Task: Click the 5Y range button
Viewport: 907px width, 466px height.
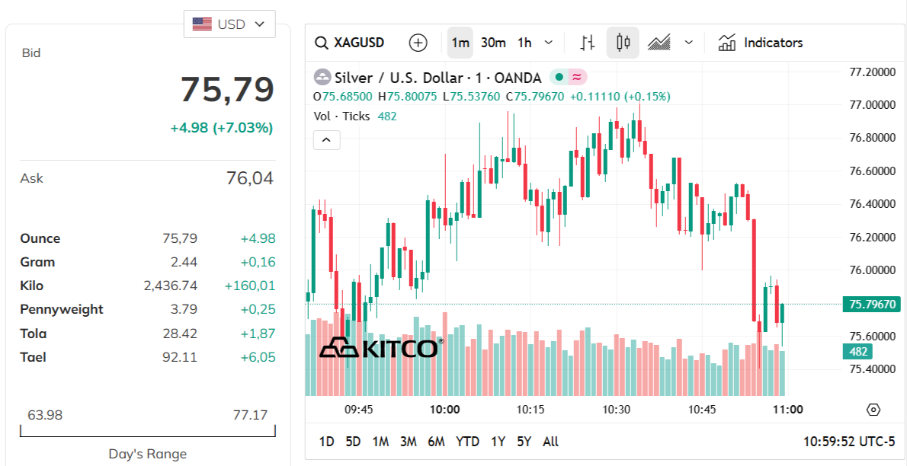Action: pos(524,441)
